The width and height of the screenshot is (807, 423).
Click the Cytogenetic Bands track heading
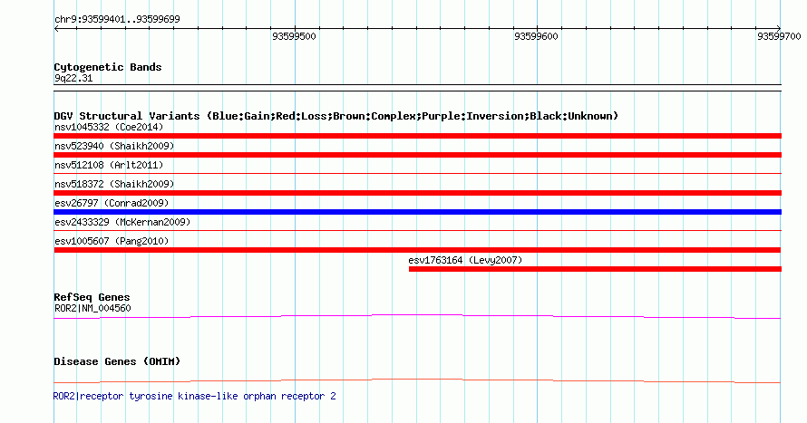[x=108, y=67]
